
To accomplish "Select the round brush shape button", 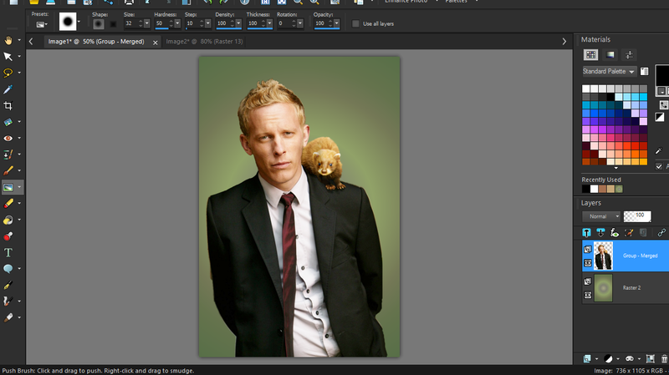I will pyautogui.click(x=99, y=24).
